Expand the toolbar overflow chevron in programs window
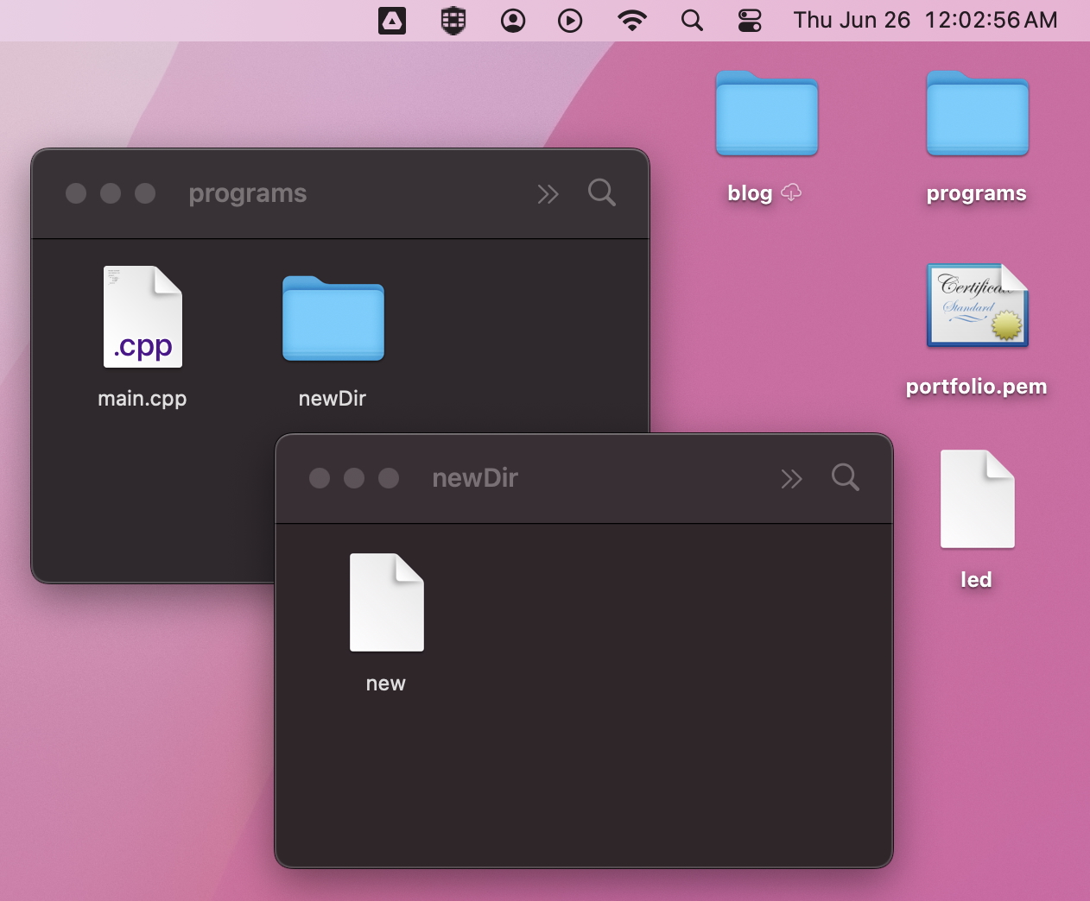1090x901 pixels. click(x=548, y=193)
